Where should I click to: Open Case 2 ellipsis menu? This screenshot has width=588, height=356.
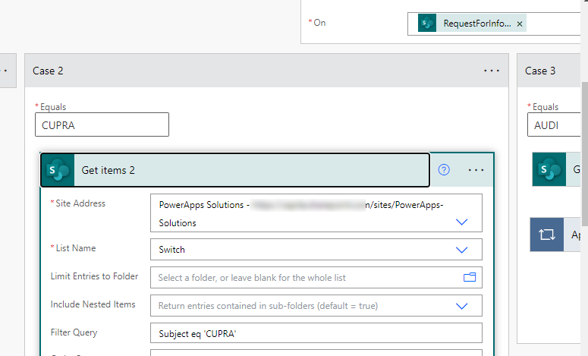coord(491,71)
